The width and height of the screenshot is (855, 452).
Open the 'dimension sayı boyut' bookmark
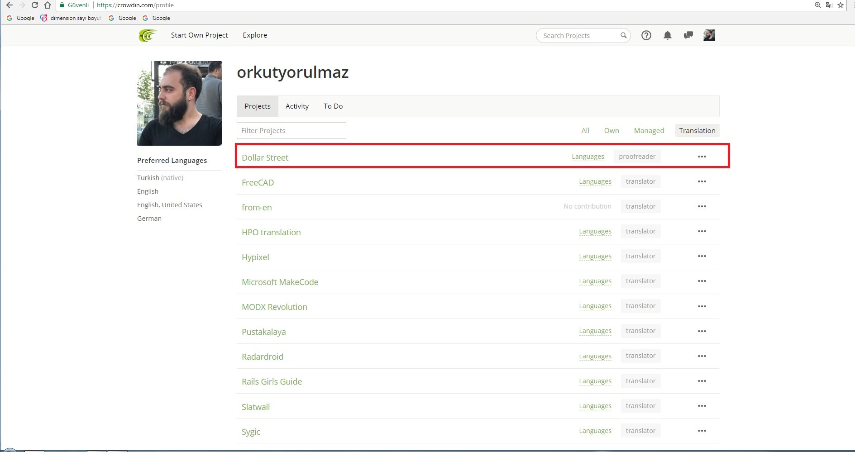pos(71,18)
